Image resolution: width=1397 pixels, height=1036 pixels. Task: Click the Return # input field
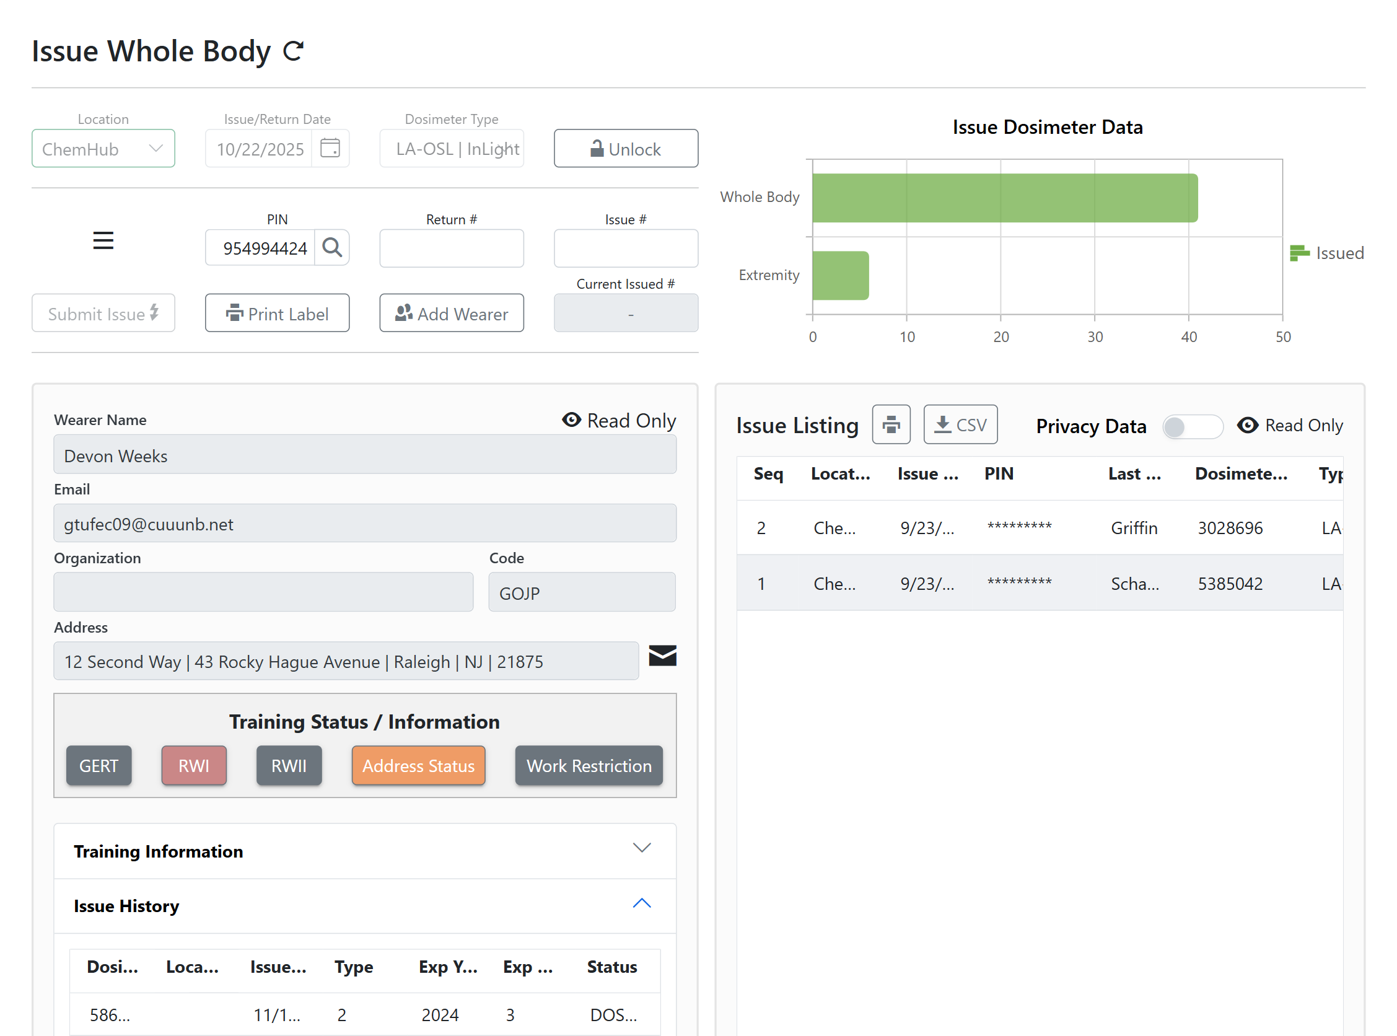point(452,248)
